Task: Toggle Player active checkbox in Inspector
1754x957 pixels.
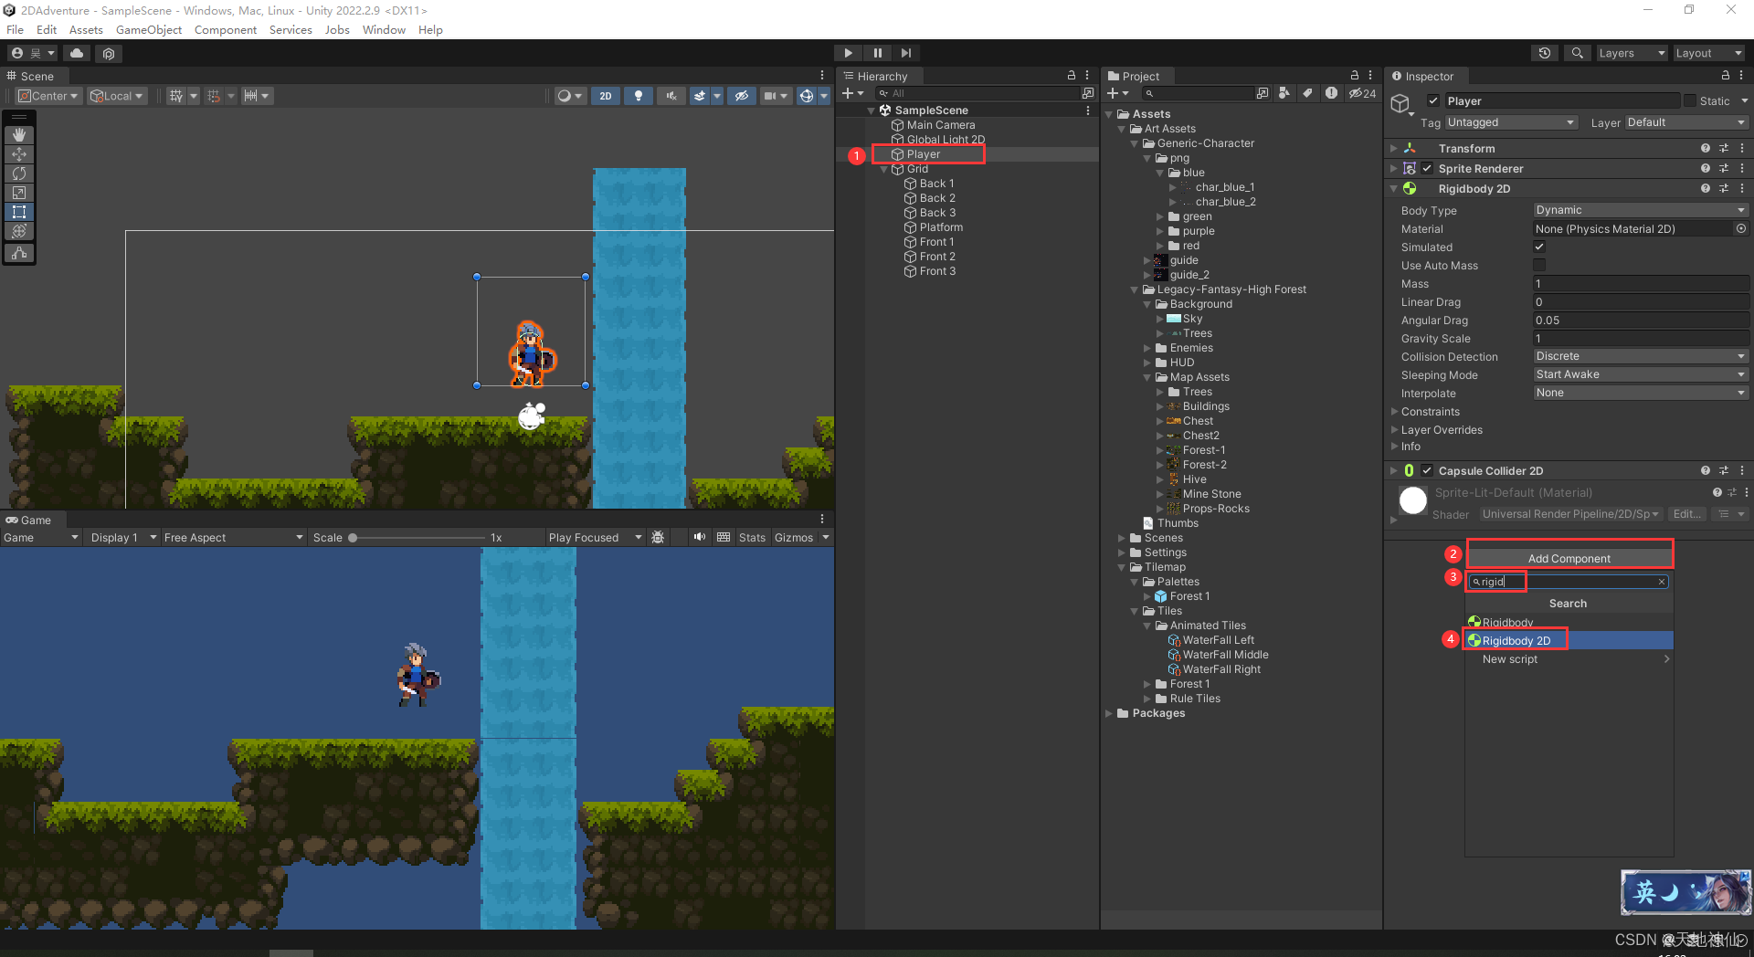Action: point(1433,101)
